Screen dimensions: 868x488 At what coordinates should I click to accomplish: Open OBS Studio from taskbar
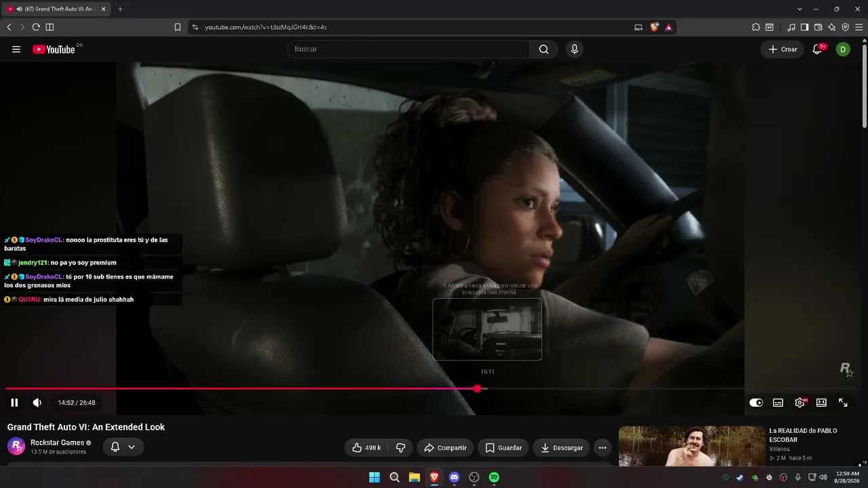click(474, 477)
